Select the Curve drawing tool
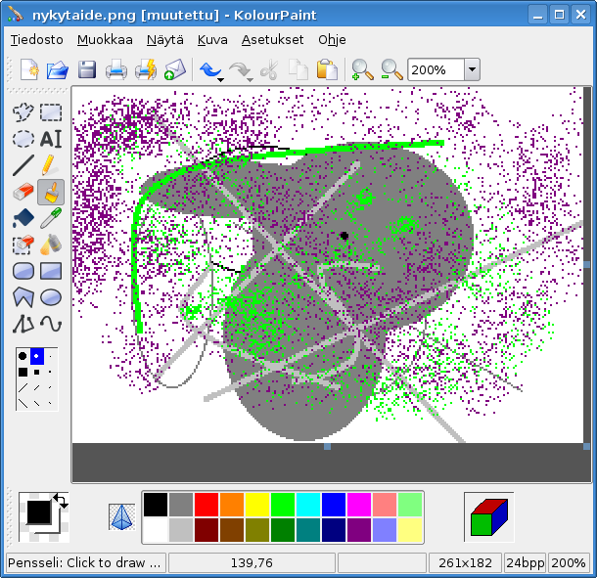 point(51,324)
